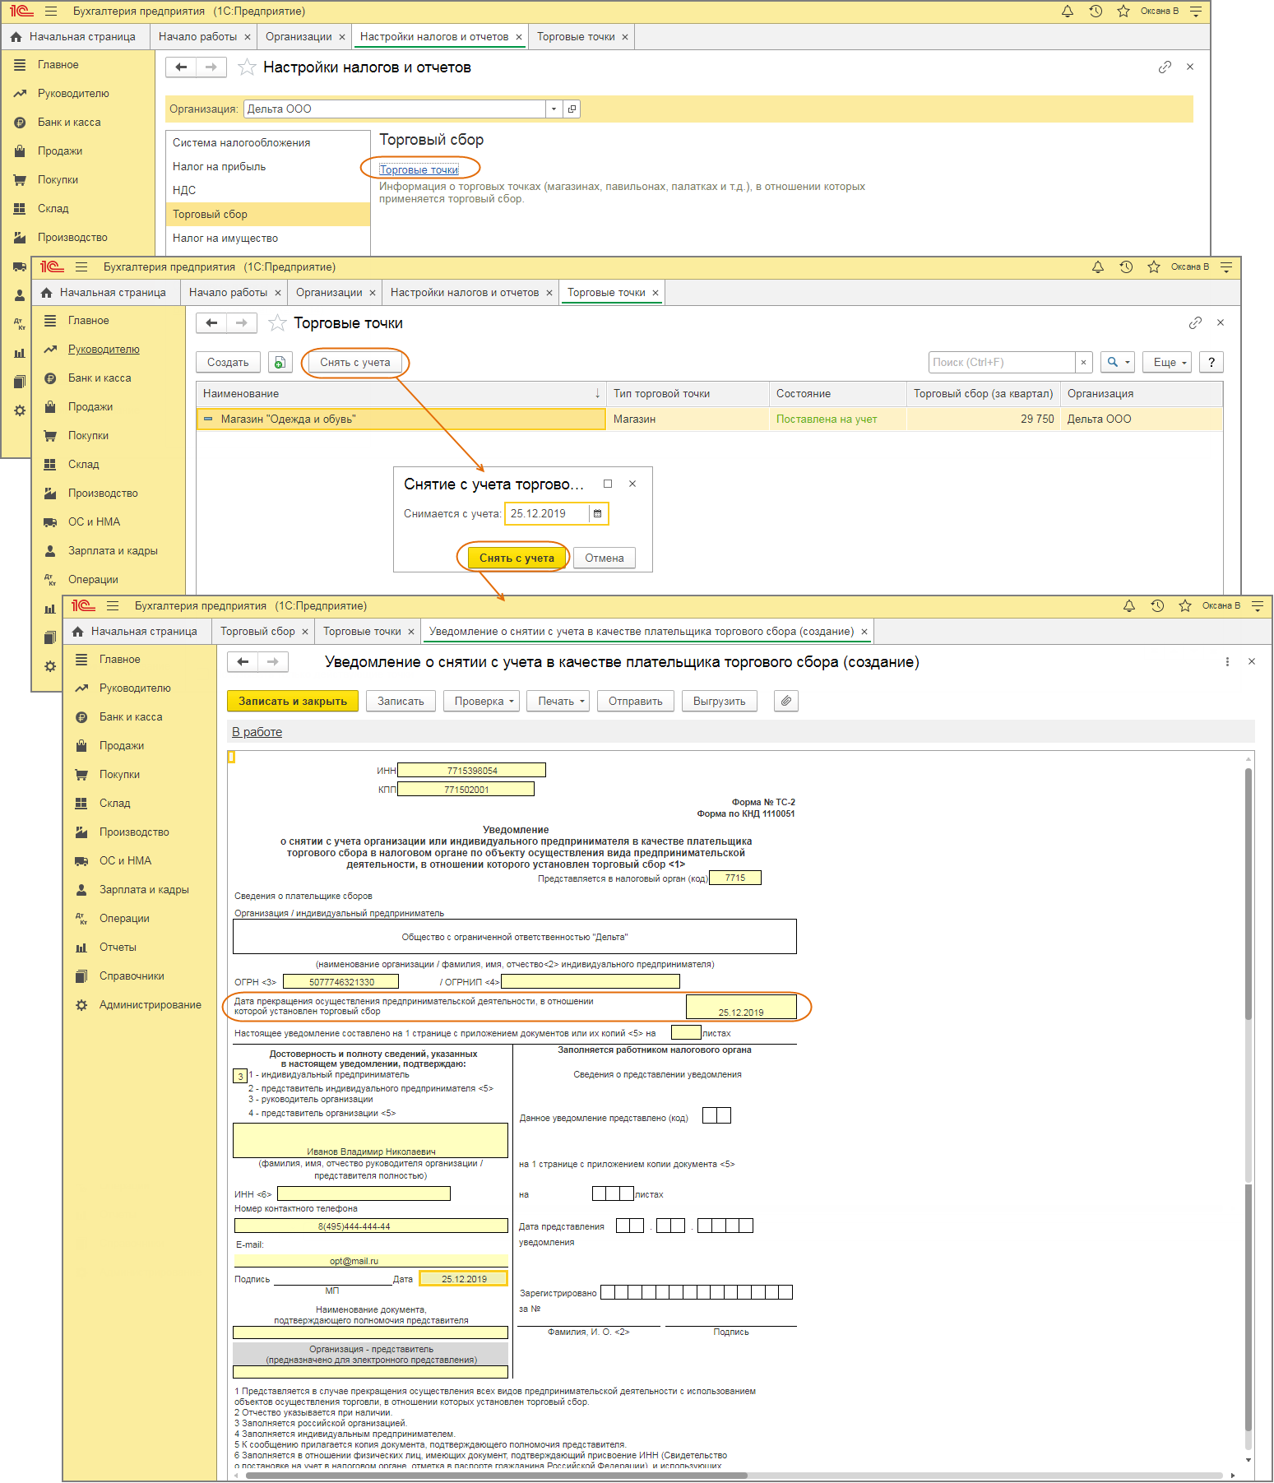This screenshot has height=1483, width=1274.
Task: Click the phone field 8(495)444-444-44
Action: coord(371,1226)
